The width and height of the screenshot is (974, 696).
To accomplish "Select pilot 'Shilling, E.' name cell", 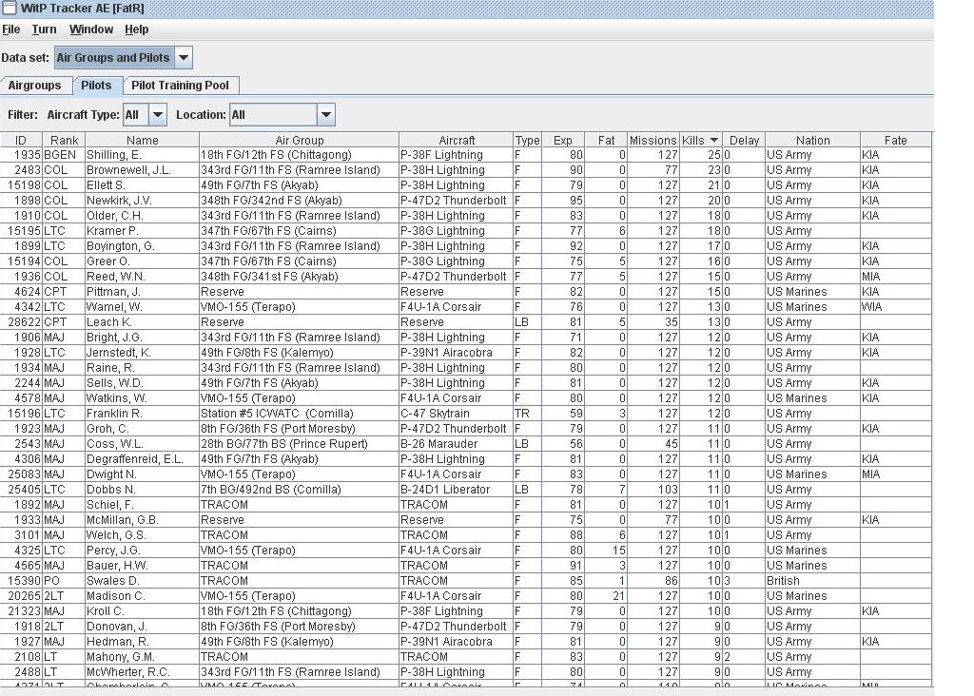I will [x=143, y=155].
